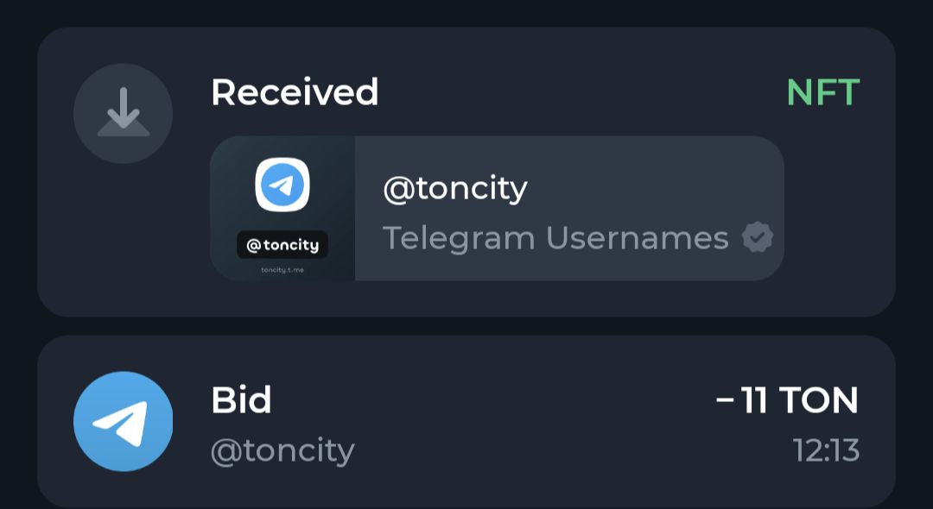Open the Telegram Usernames collection
This screenshot has height=509, width=933.
[x=555, y=238]
